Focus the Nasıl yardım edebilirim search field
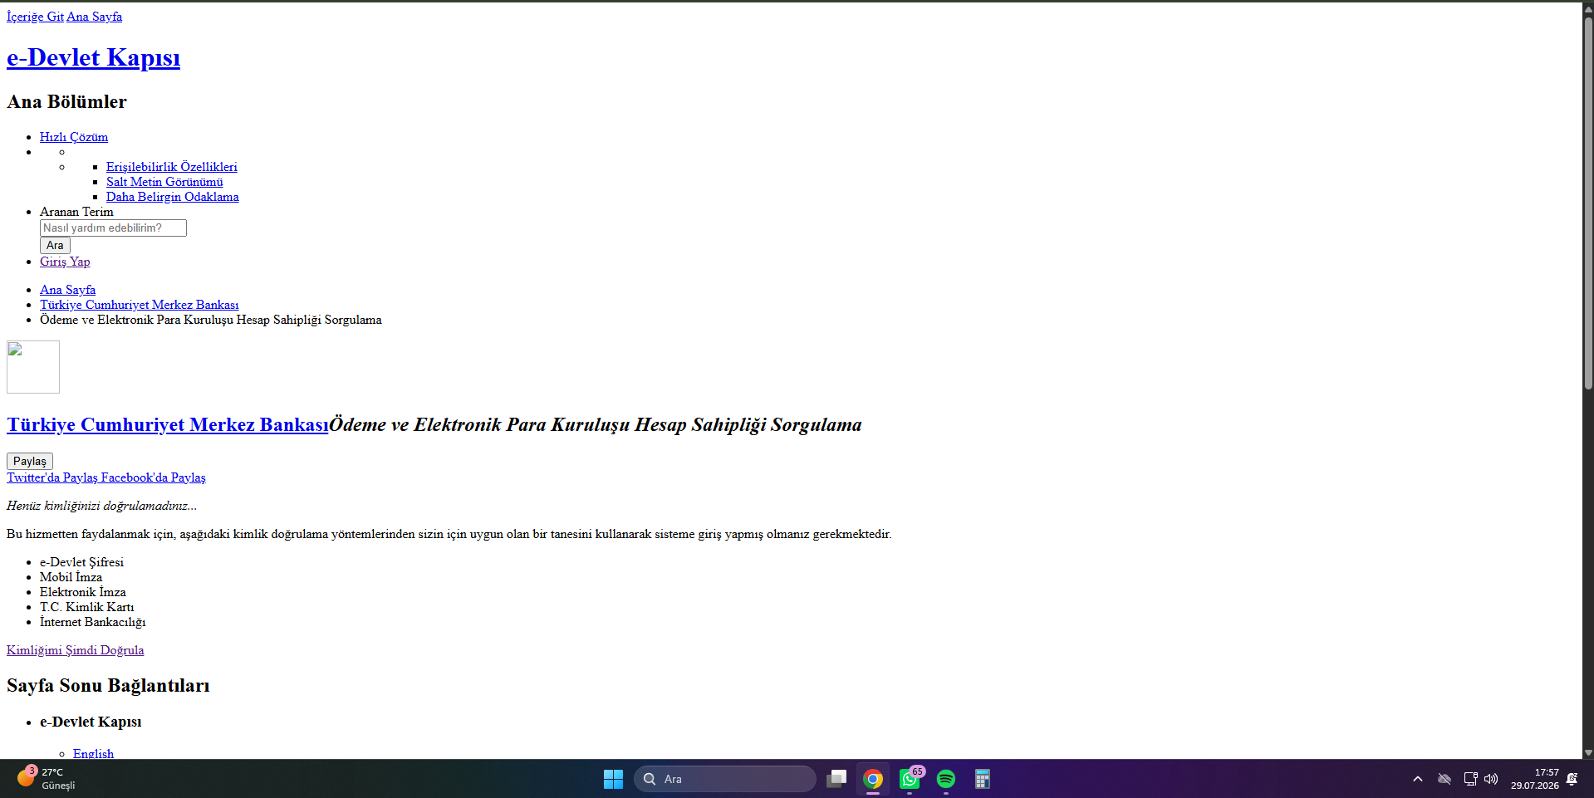This screenshot has width=1594, height=798. click(x=113, y=228)
